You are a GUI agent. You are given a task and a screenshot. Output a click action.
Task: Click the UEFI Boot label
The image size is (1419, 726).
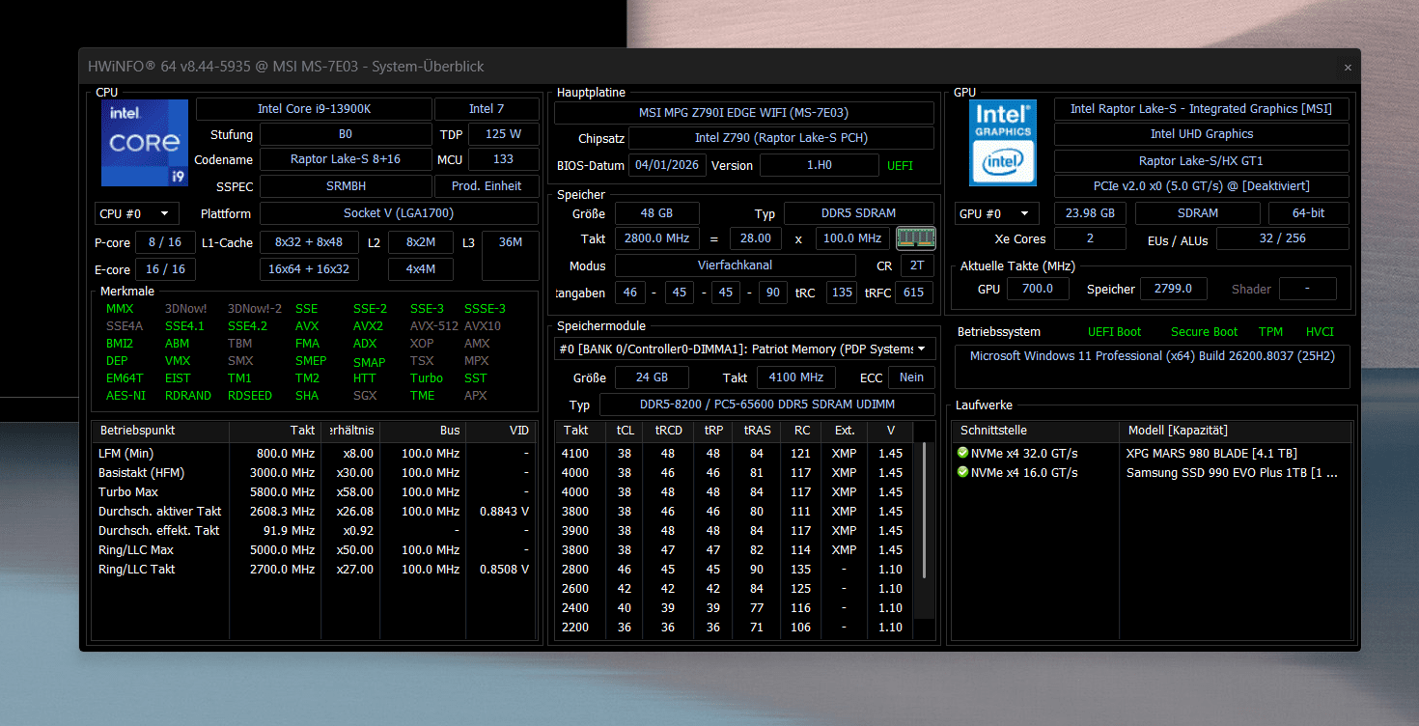[1114, 332]
